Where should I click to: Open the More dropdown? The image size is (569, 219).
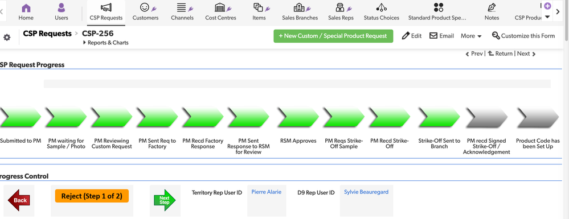click(x=471, y=36)
